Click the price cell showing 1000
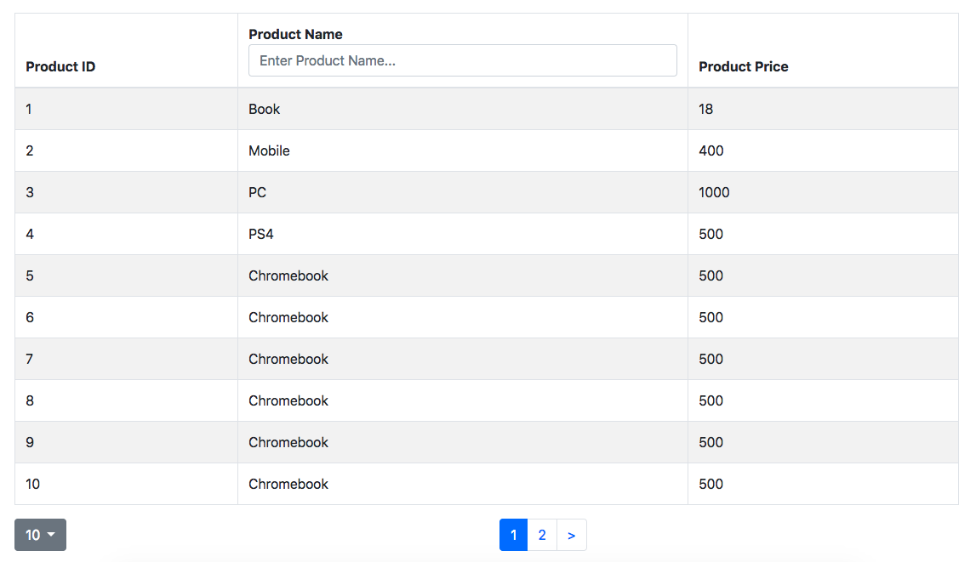This screenshot has height=562, width=976. tap(714, 192)
